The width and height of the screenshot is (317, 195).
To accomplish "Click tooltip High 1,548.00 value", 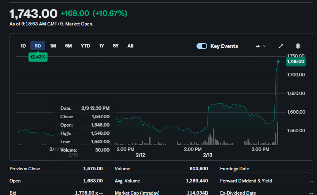I will [100, 133].
